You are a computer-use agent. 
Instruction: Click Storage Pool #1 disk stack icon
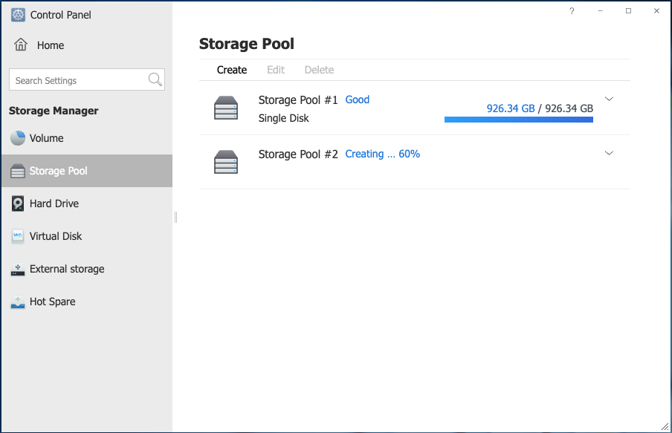(226, 108)
